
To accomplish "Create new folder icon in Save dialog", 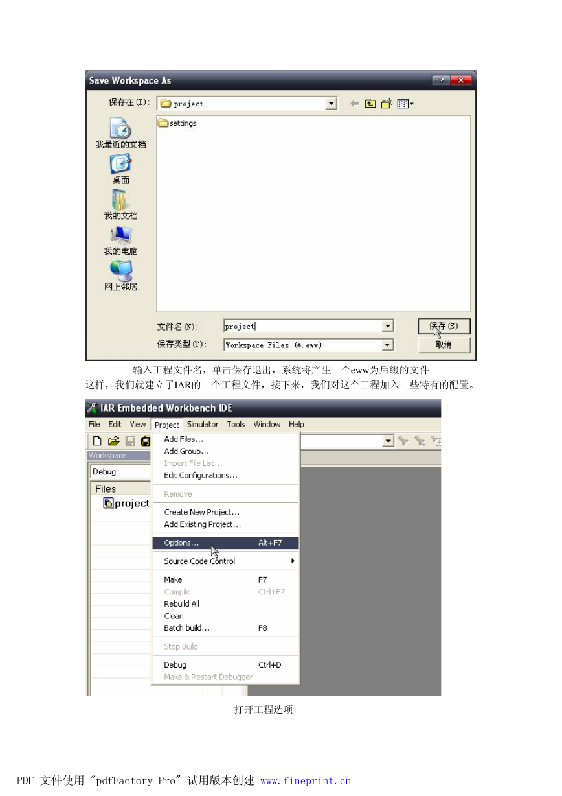I will tap(387, 104).
